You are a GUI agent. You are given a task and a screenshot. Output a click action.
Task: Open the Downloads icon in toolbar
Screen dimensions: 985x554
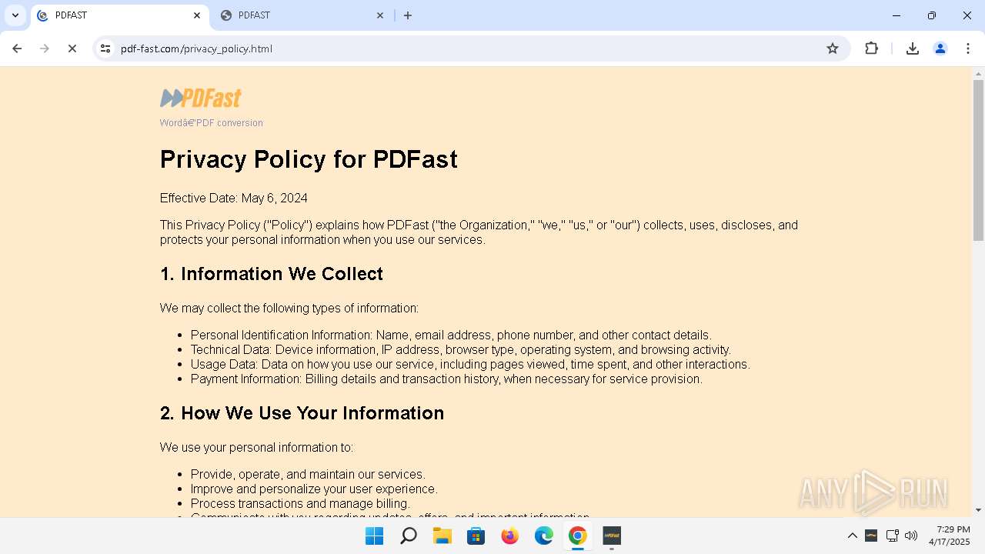point(913,48)
